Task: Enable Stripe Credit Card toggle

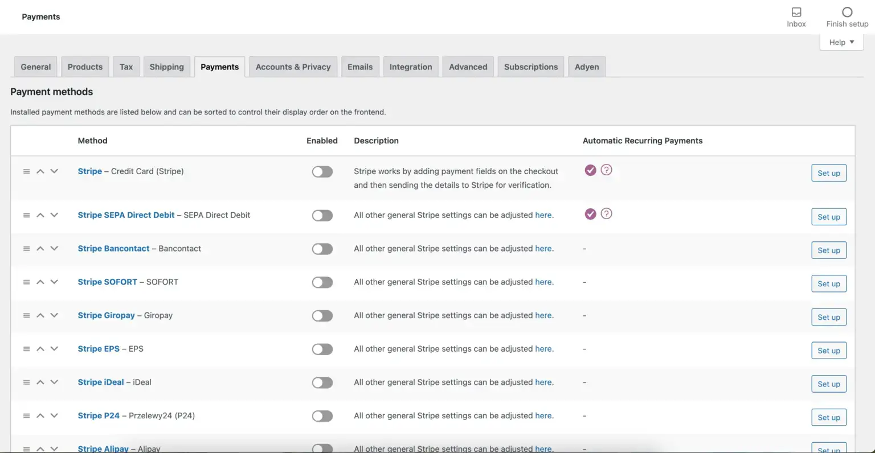Action: point(322,172)
